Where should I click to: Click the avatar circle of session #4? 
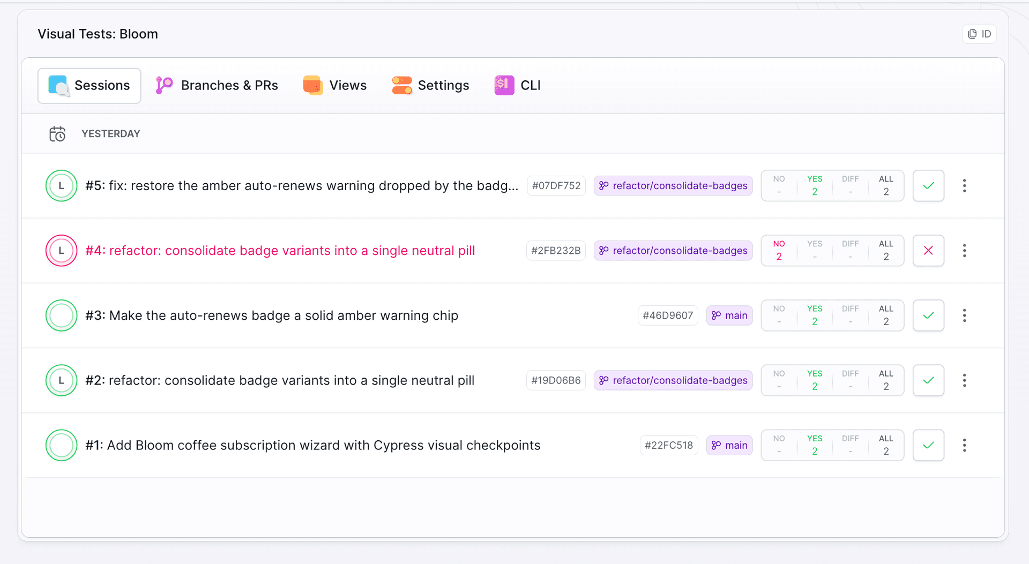tap(62, 251)
